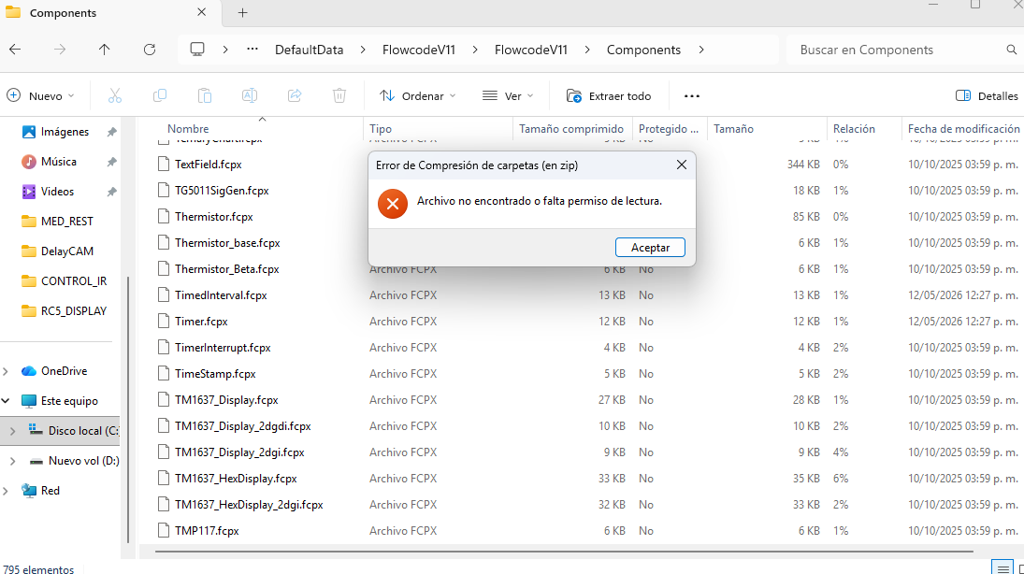Go back with the Back arrow

coord(15,50)
